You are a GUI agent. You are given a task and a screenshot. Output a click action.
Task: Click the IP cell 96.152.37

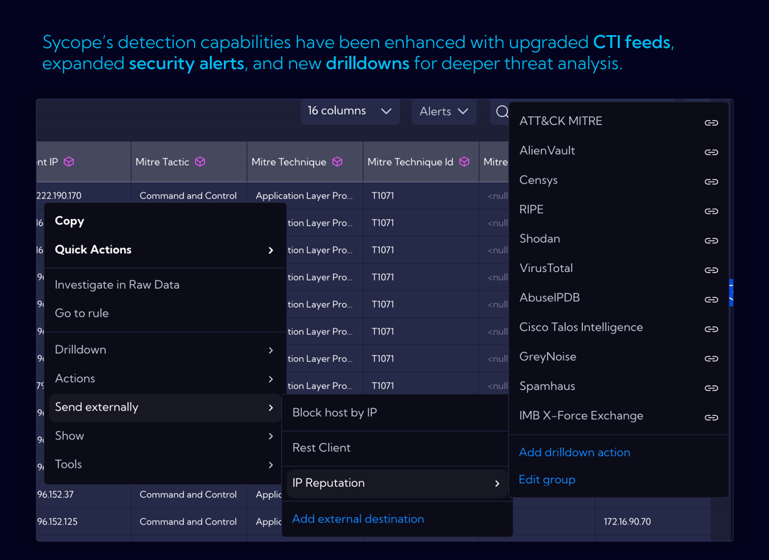56,494
